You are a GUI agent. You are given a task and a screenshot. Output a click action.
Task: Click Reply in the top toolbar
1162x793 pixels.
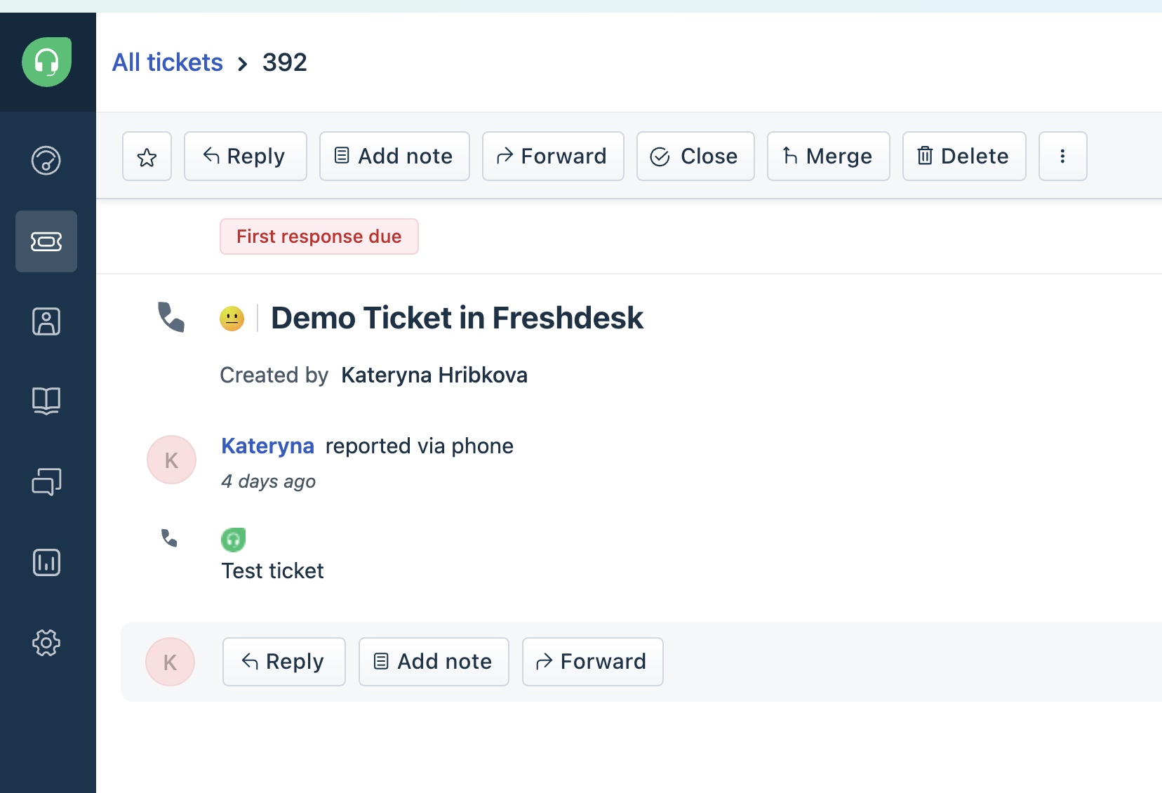tap(245, 156)
